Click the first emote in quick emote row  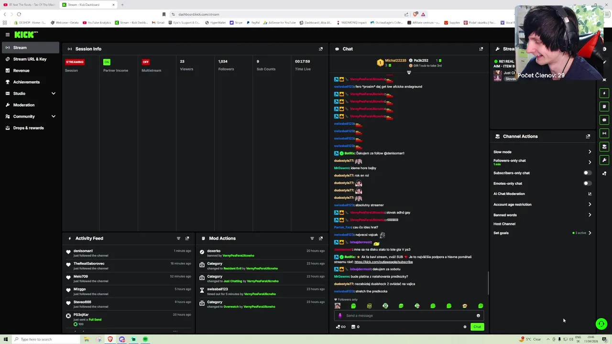338,306
